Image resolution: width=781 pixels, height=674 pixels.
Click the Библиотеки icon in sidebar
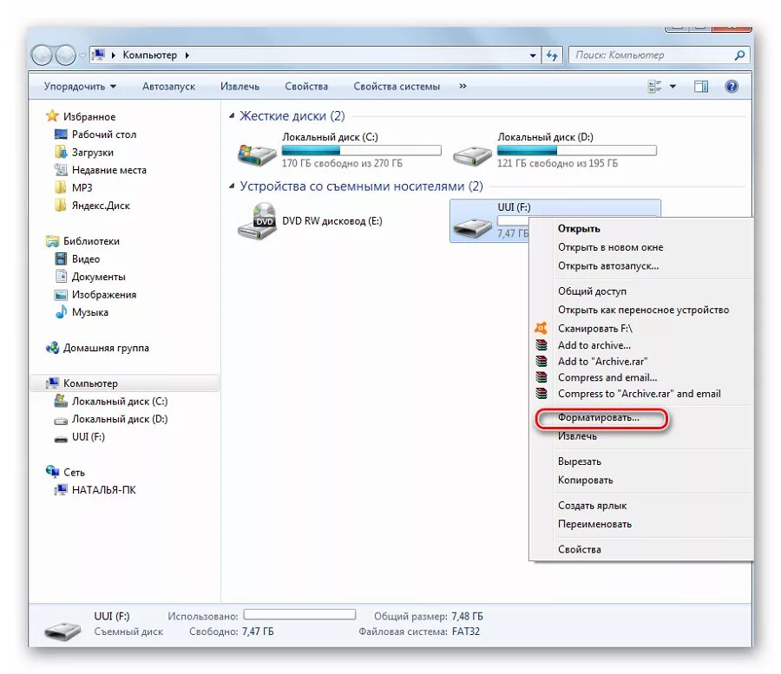click(x=52, y=241)
